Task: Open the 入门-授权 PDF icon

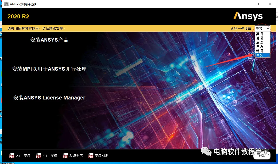Action: [38, 155]
